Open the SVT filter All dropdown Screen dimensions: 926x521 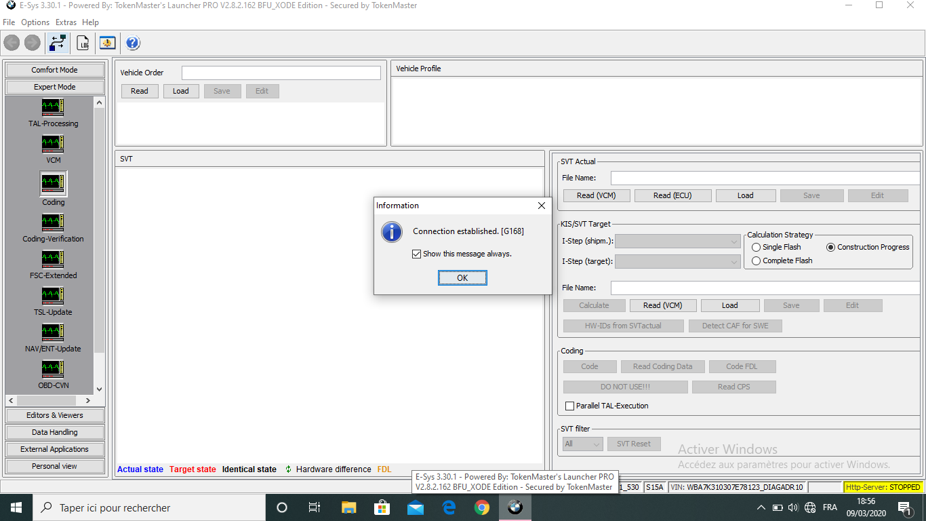[x=583, y=444]
